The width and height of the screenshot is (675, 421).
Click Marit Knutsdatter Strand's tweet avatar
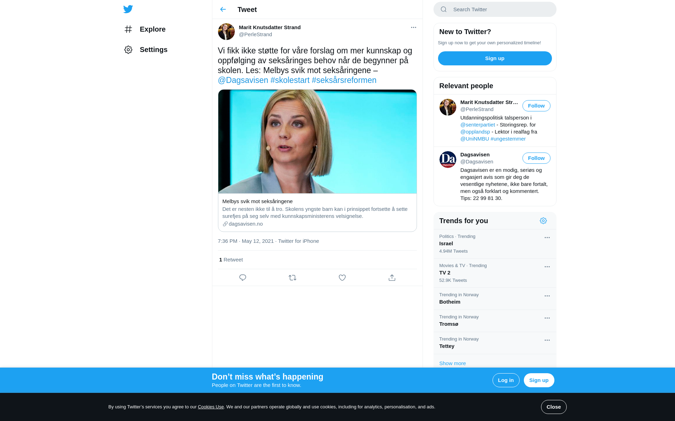point(226,32)
